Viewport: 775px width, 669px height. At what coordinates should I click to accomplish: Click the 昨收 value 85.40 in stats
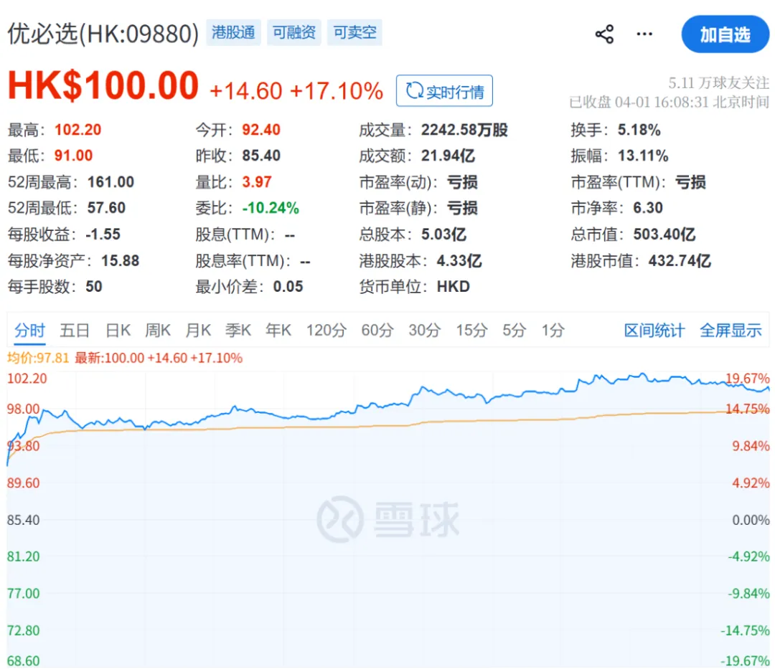pos(261,156)
